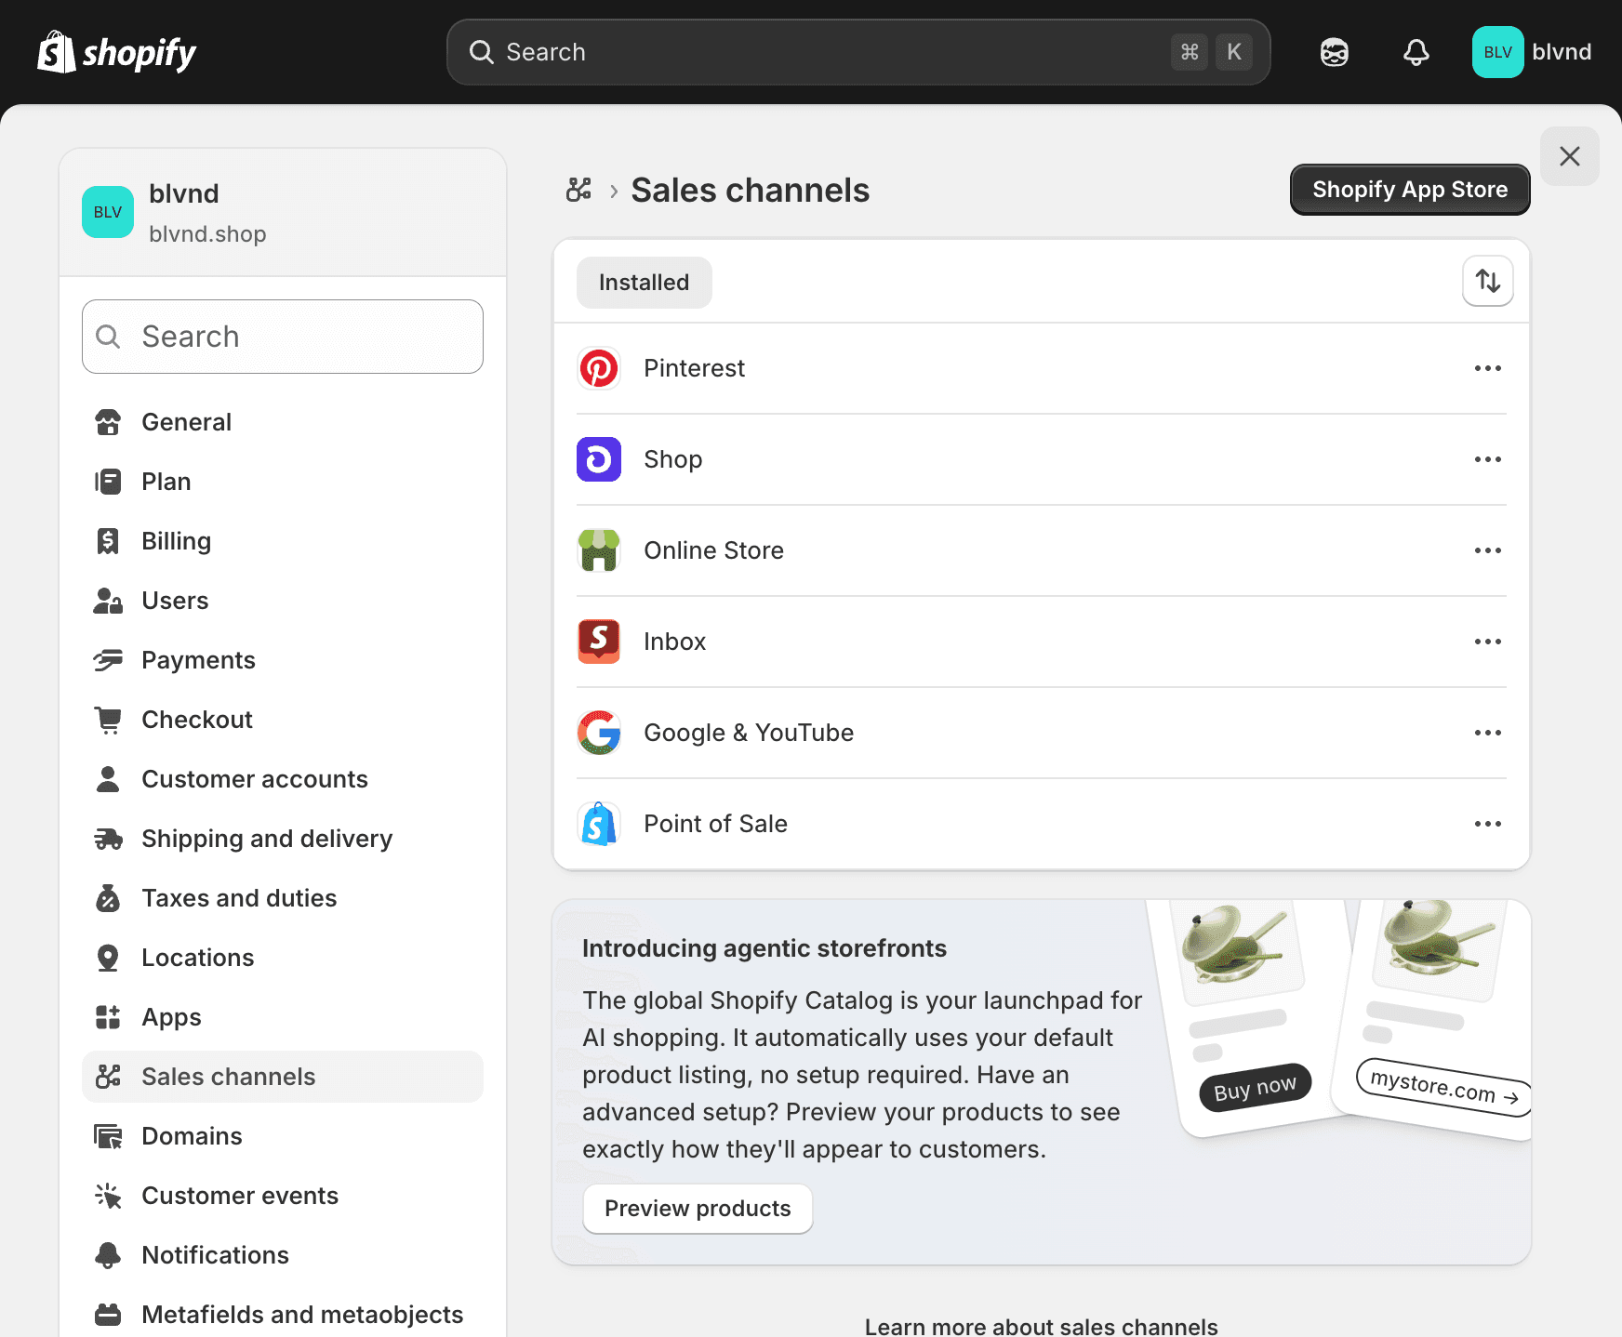Click the Taxes and duties icon
The image size is (1622, 1337).
coord(108,898)
